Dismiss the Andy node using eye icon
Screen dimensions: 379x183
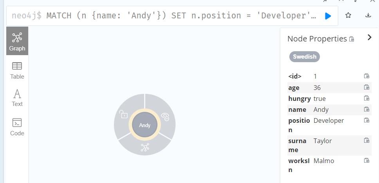(x=165, y=117)
